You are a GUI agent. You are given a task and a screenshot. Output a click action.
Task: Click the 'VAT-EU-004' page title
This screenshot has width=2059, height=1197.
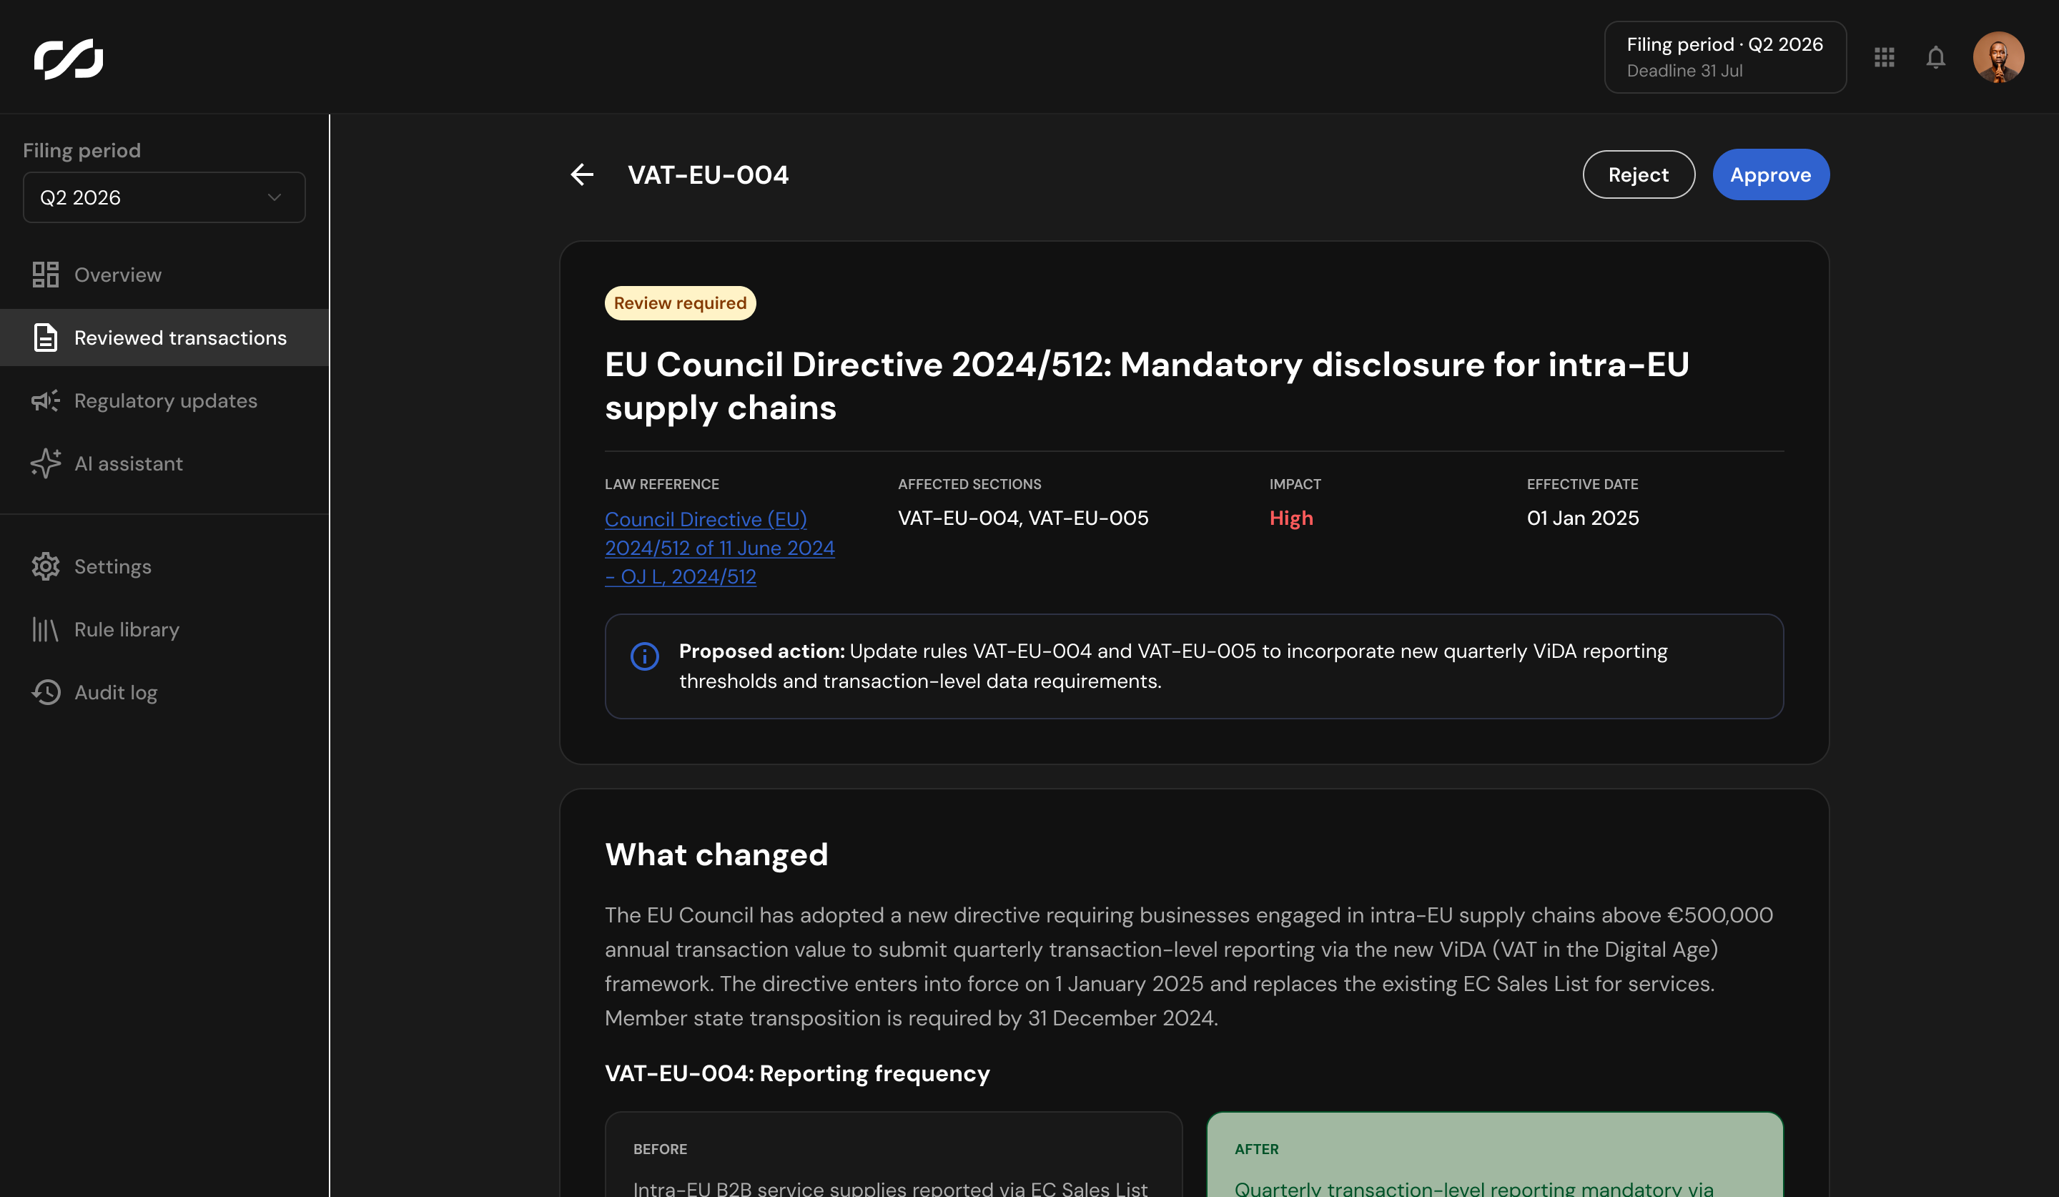pos(708,174)
